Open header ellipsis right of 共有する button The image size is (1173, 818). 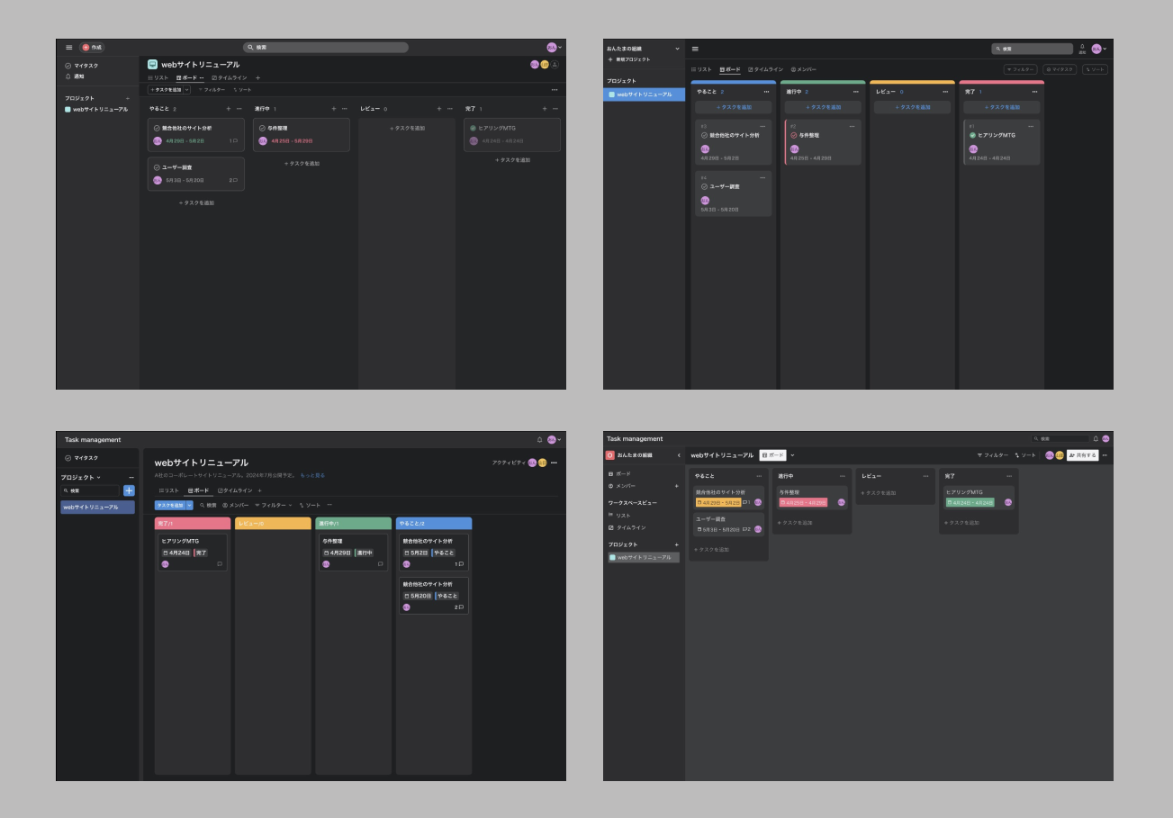1105,455
